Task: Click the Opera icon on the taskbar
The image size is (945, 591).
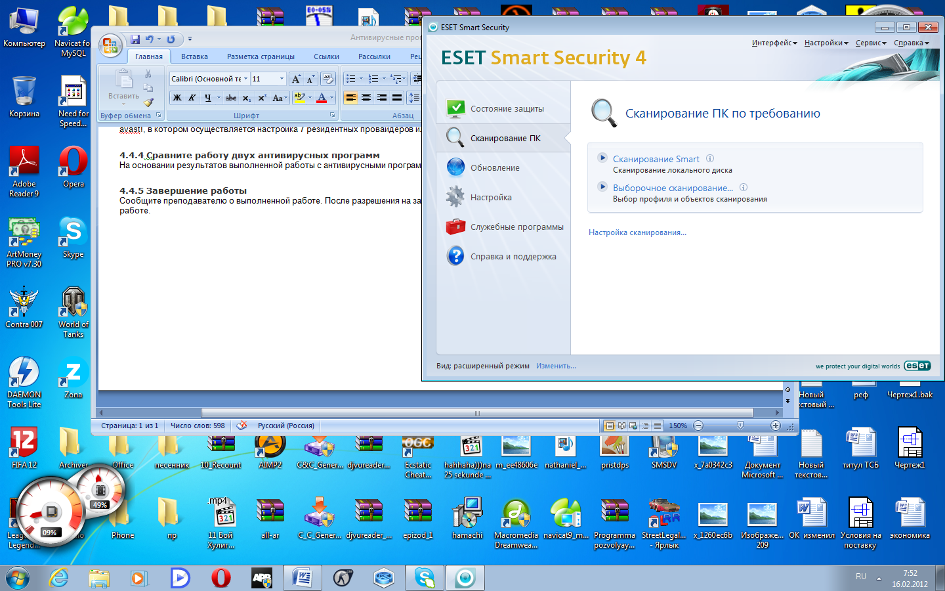Action: coord(220,578)
